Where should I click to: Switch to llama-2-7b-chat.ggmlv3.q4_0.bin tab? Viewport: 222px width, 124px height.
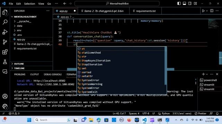pos(104,11)
